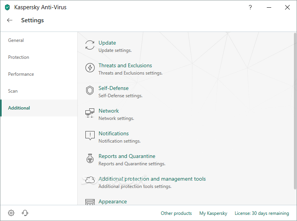This screenshot has width=297, height=221.
Task: Click 'Additional protection tools settings.' text
Action: (135, 186)
